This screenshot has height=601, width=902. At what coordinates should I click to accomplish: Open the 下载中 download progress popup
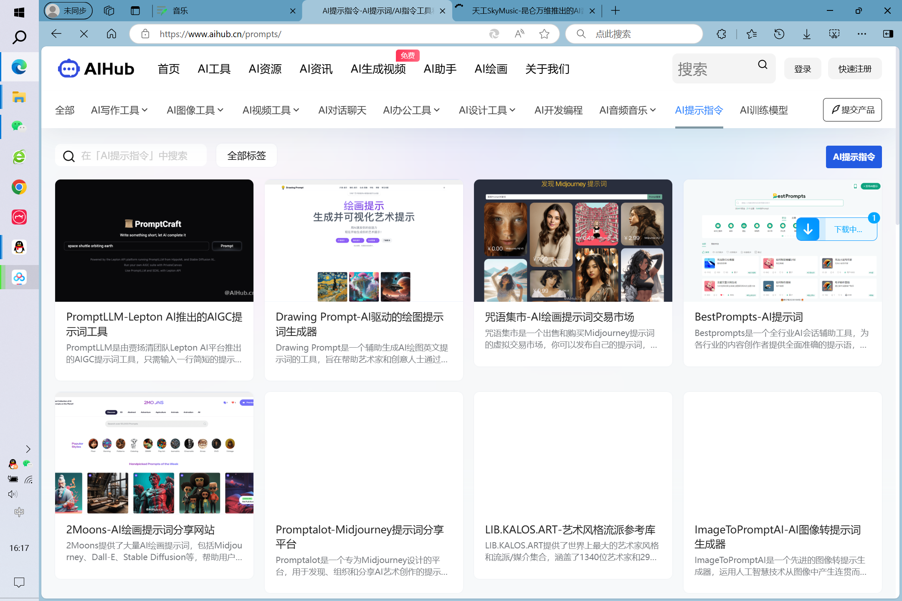(x=836, y=229)
